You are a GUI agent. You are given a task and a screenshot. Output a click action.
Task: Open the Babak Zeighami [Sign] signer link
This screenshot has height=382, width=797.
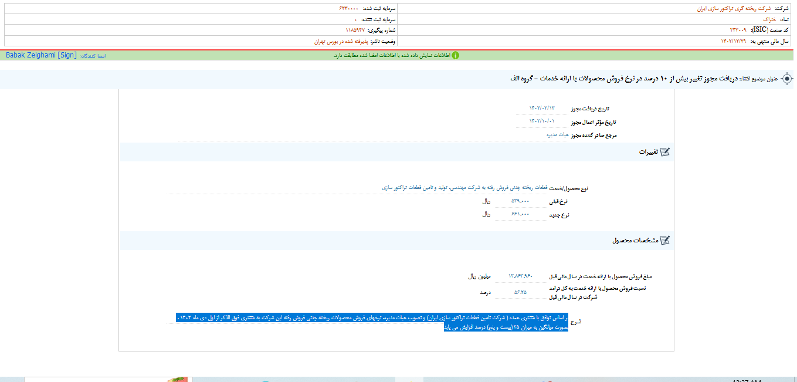tap(40, 55)
